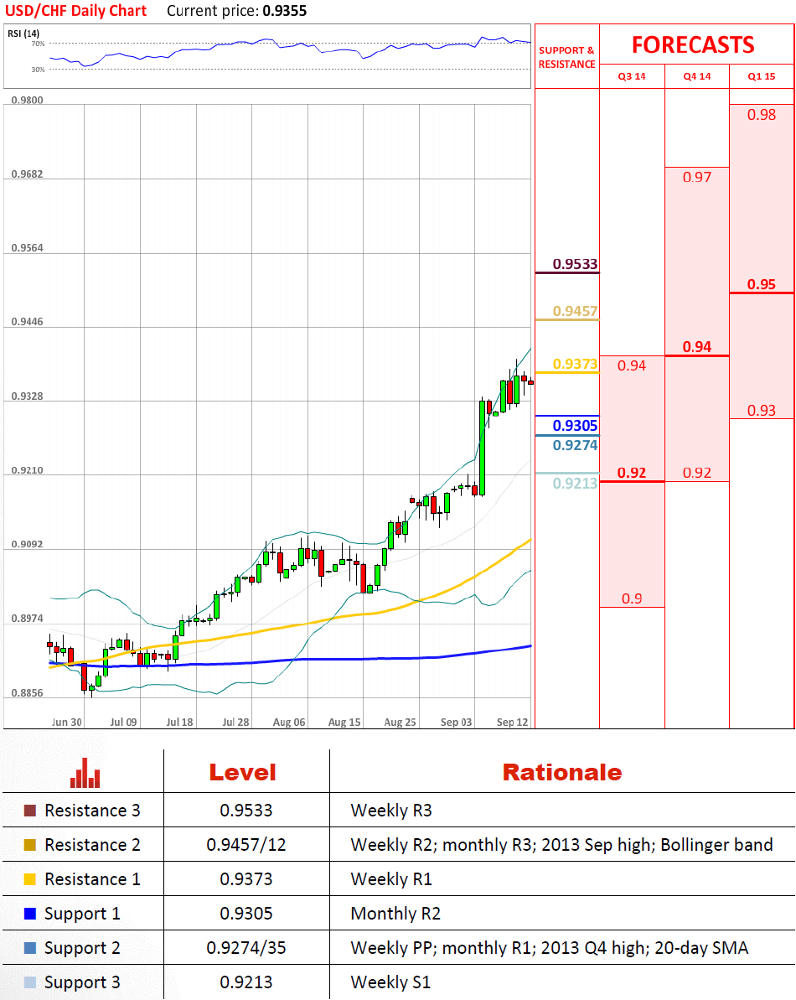Click the Aug 25 date axis label
The height and width of the screenshot is (1000, 796).
401,722
